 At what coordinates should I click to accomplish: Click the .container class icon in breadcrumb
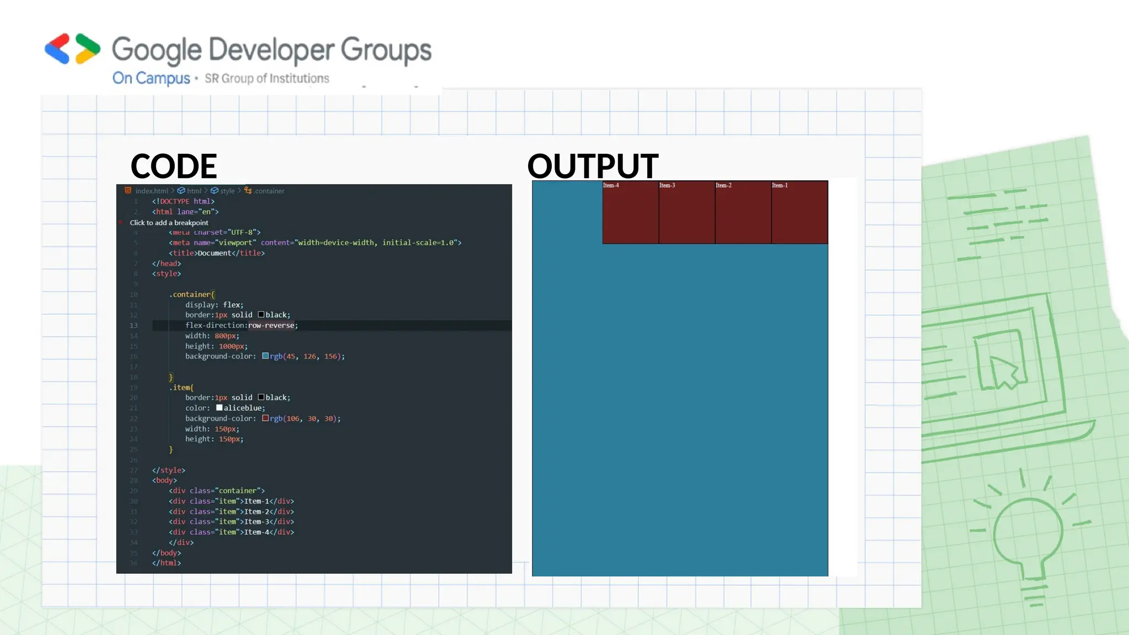pos(248,191)
